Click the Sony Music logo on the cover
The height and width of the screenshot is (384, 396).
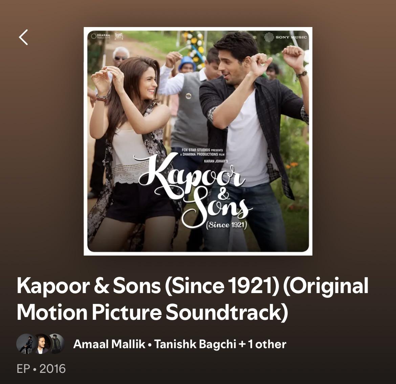286,37
